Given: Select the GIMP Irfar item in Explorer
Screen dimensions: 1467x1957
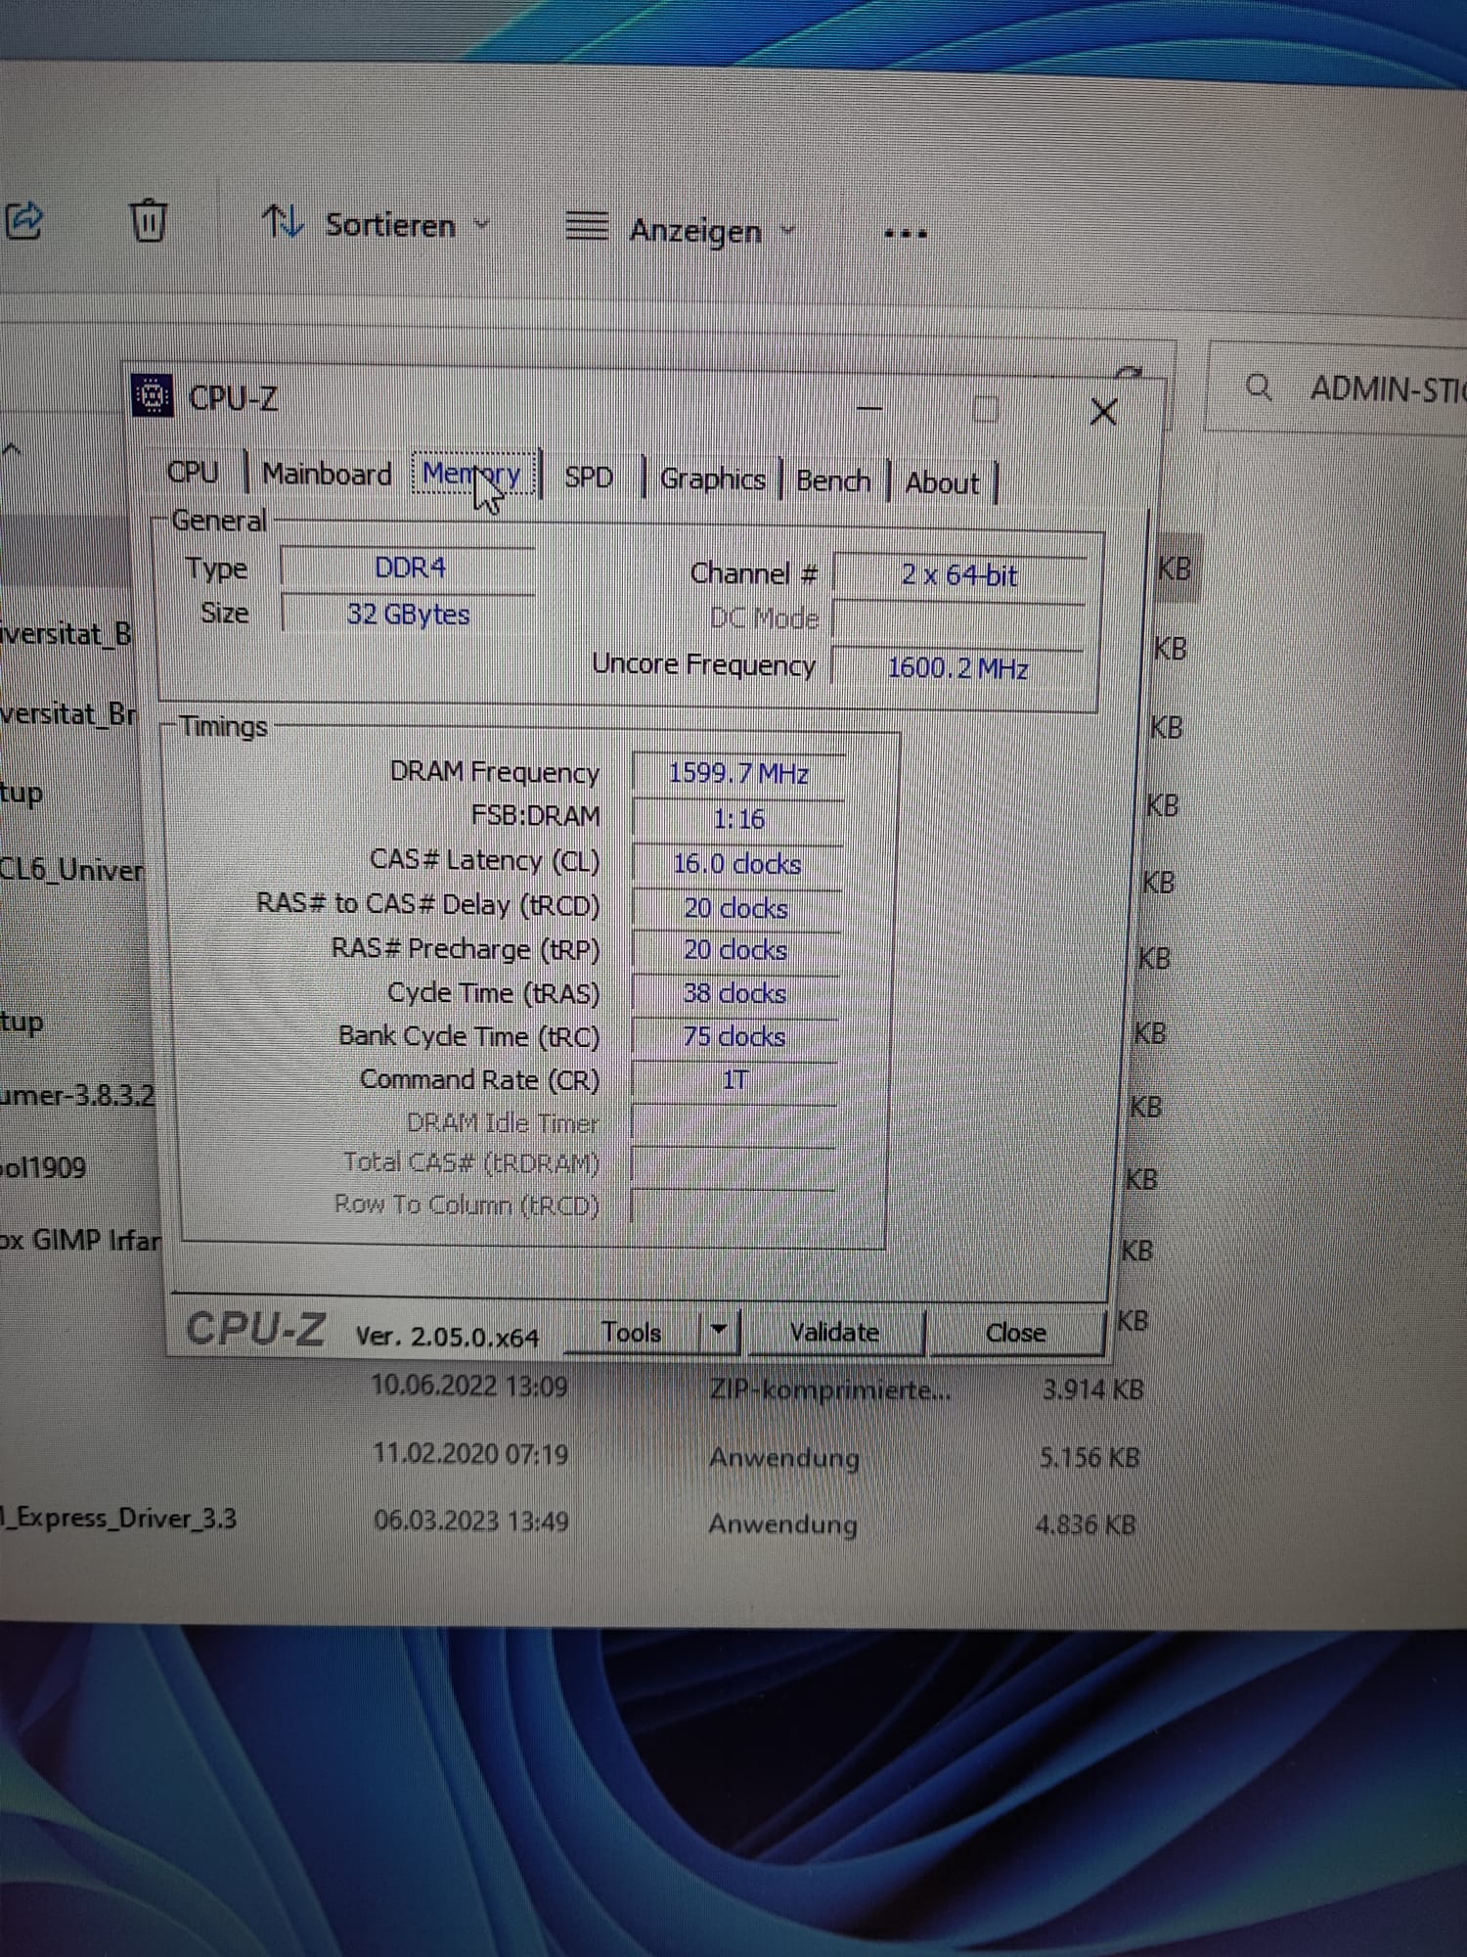Looking at the screenshot, I should (x=80, y=1240).
